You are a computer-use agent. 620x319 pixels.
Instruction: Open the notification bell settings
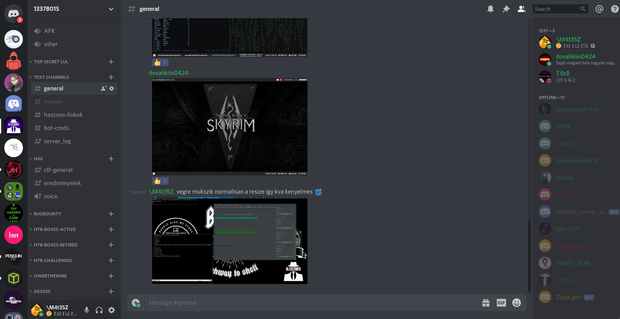(x=491, y=9)
